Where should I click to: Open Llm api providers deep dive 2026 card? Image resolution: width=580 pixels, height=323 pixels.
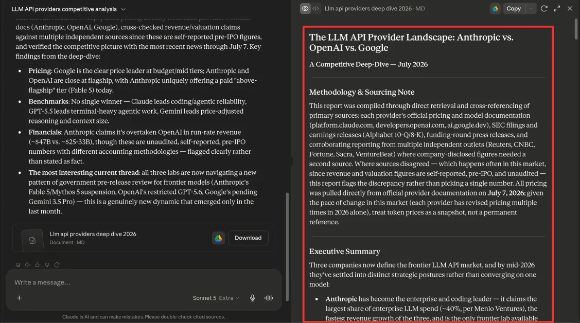(144, 238)
